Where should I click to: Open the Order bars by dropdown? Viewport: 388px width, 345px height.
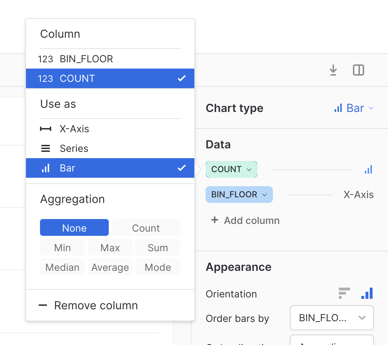[x=332, y=318]
